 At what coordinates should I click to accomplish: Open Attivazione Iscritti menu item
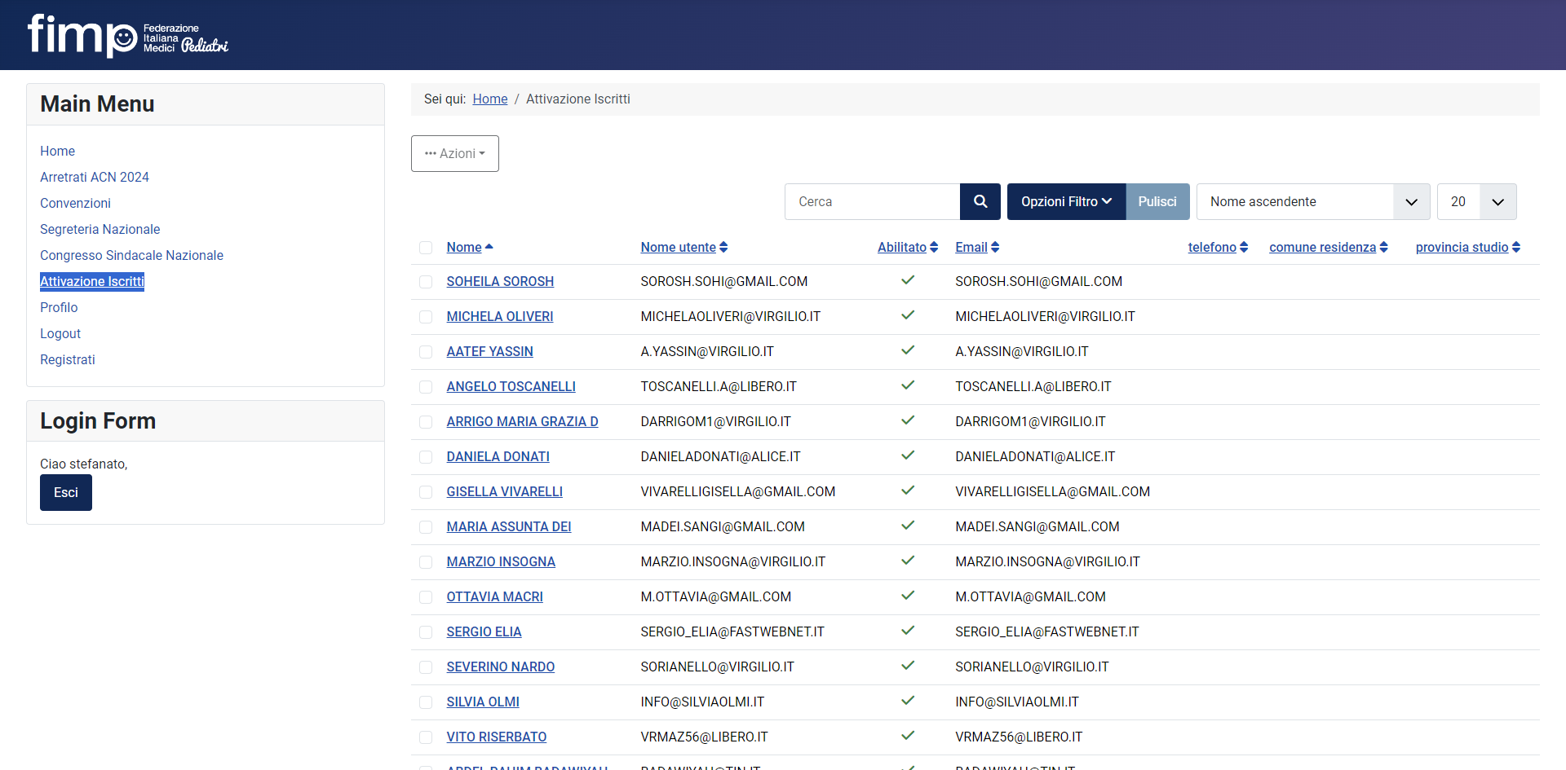(92, 281)
